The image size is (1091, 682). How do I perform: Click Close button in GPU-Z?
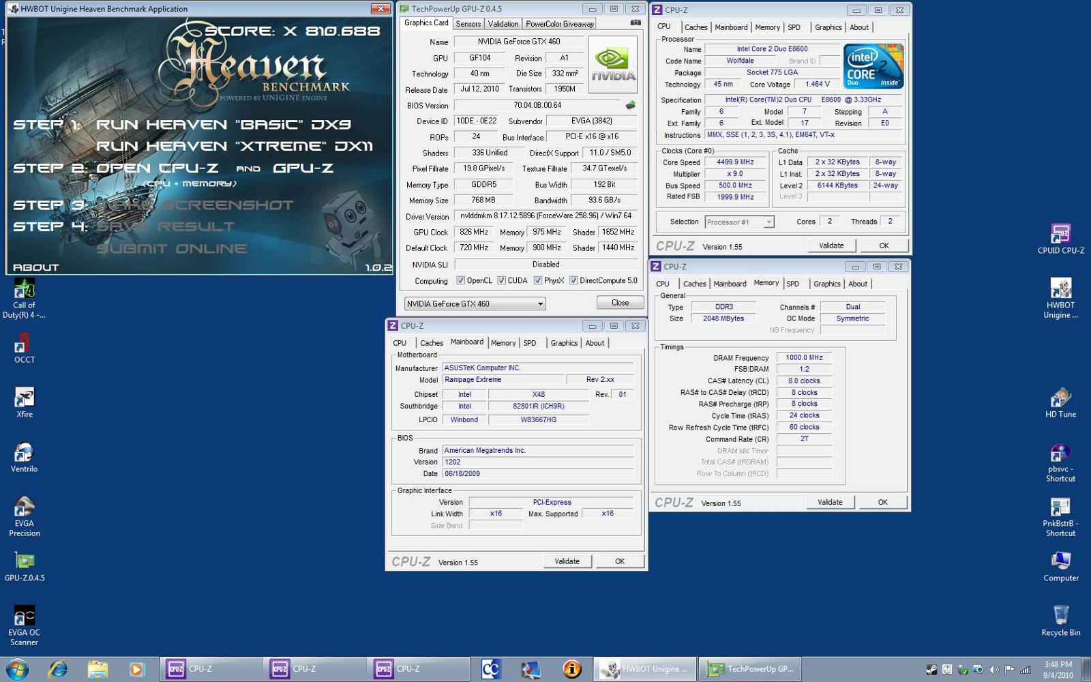620,303
